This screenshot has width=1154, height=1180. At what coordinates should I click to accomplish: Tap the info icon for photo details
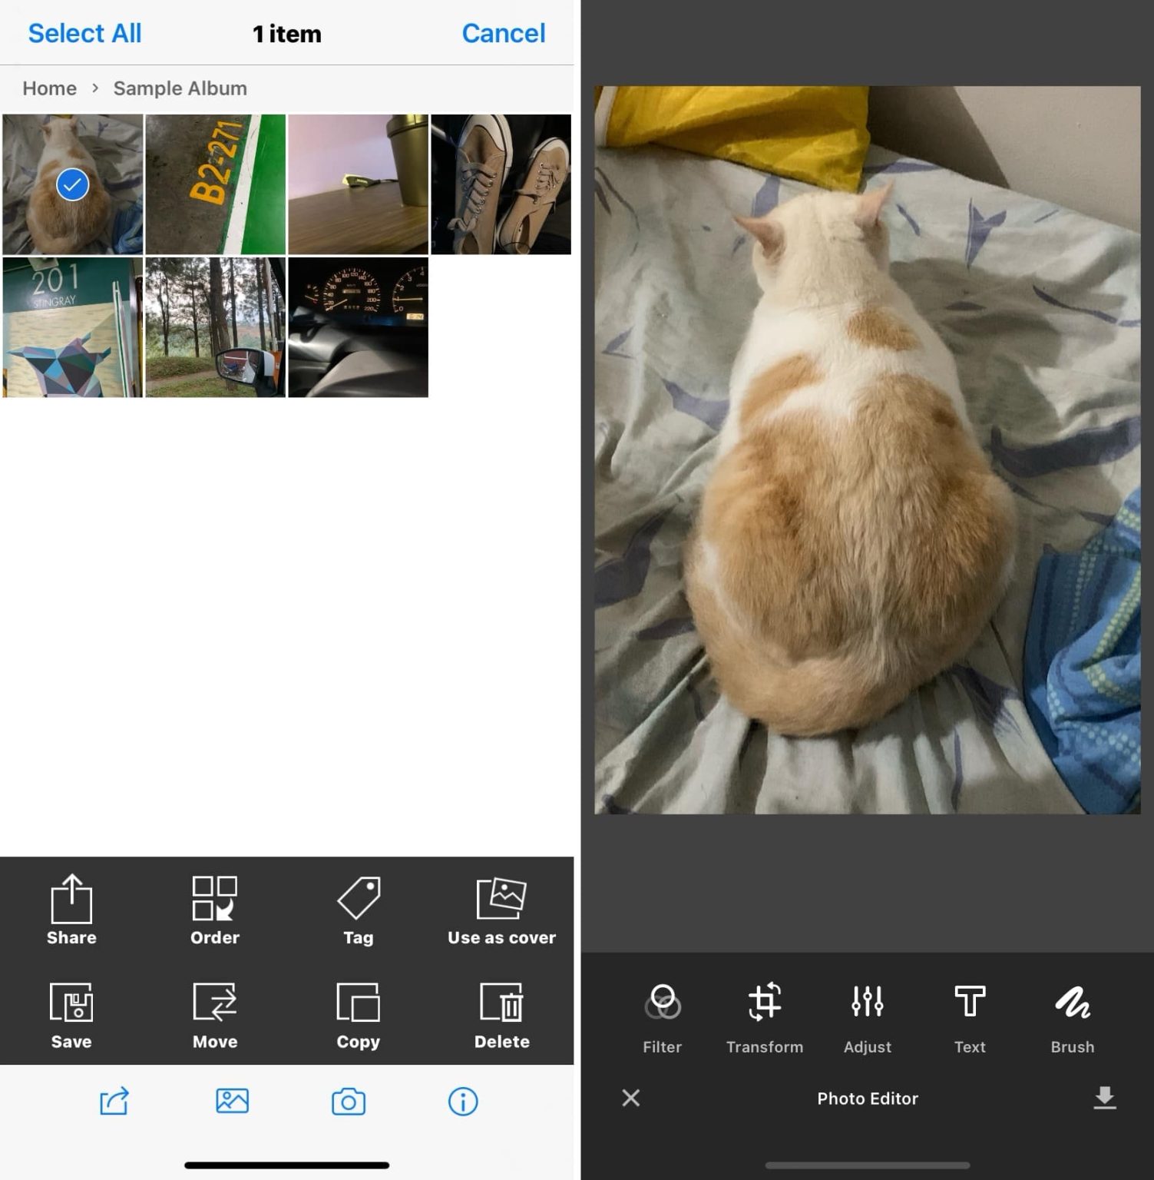click(461, 1102)
